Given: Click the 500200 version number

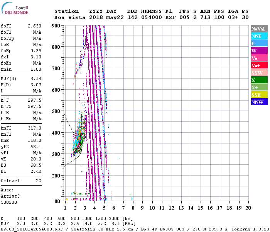Looking at the screenshot, I should 9,202.
